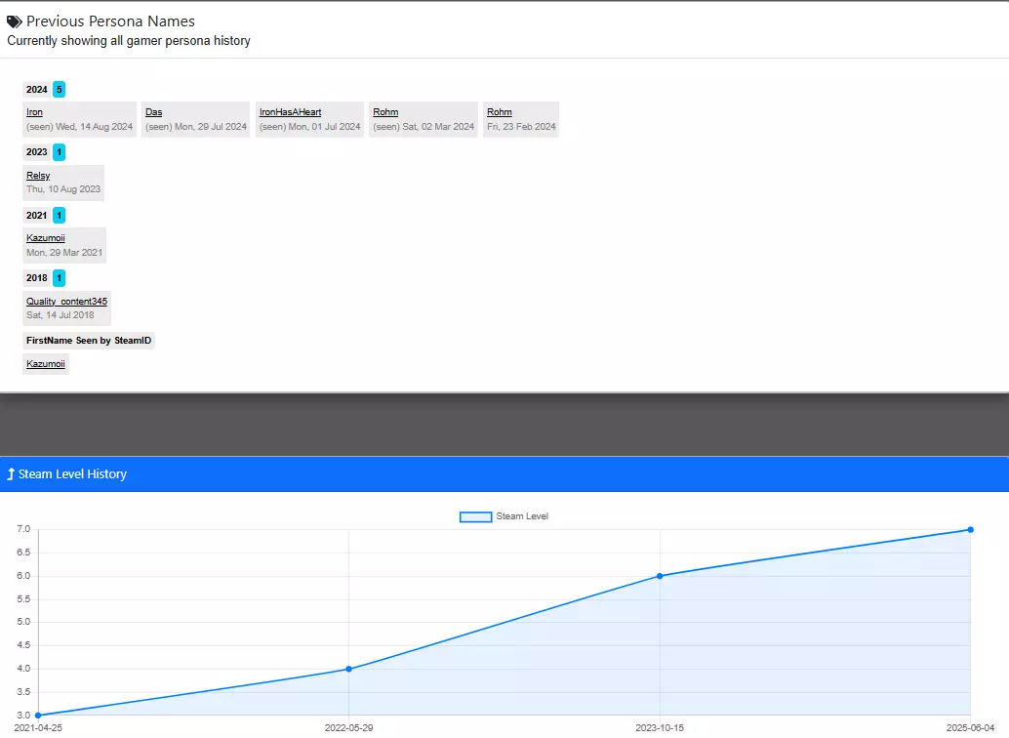The image size is (1009, 738).
Task: Click the FirstName Seen by SteamID label
Action: [89, 341]
